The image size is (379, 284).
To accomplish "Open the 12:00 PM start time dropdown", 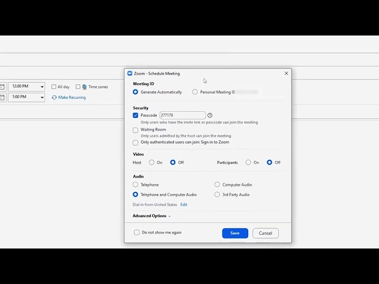I will 42,87.
